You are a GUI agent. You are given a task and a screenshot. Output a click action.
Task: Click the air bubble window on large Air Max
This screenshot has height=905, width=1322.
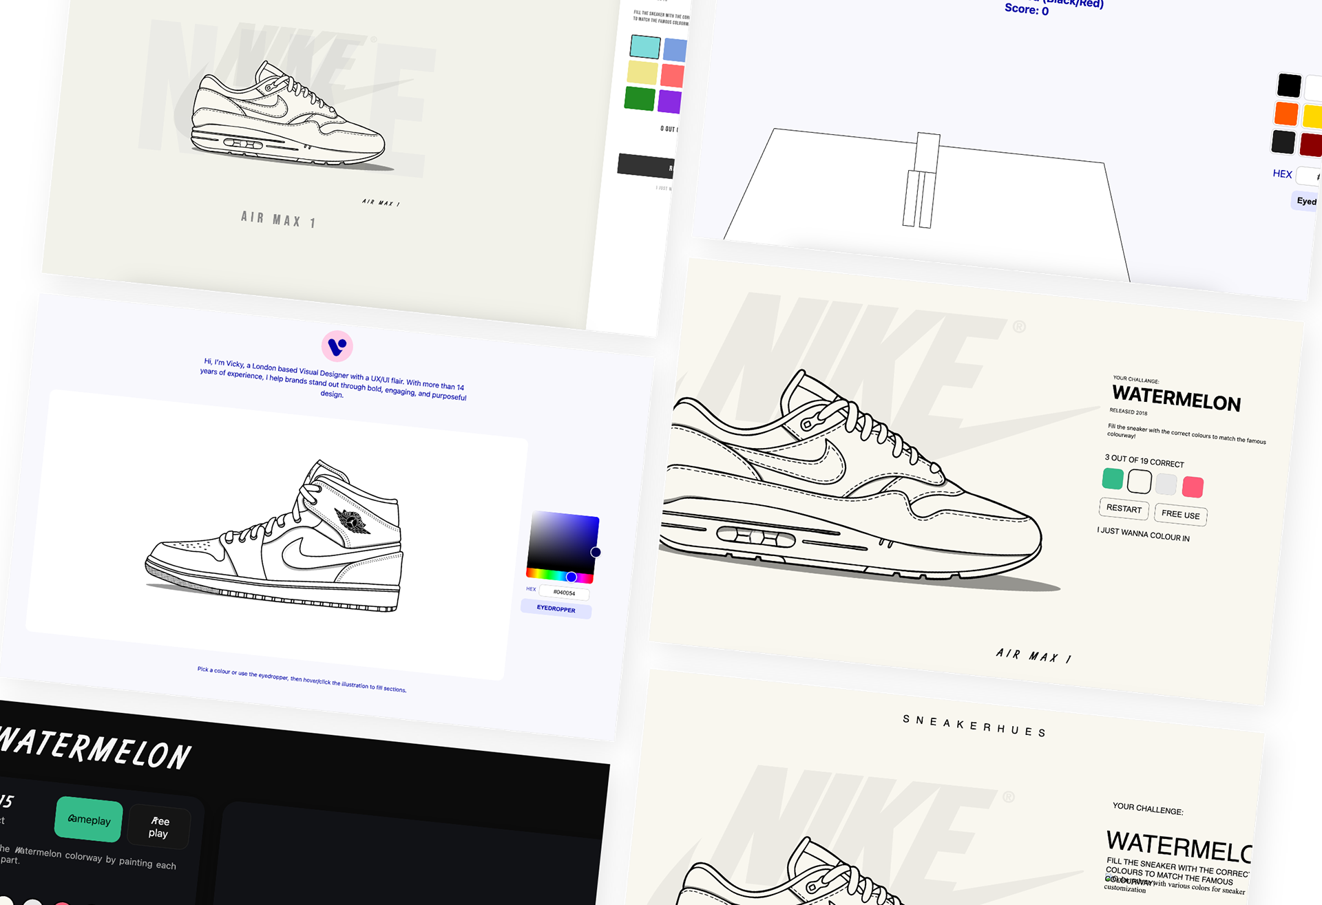(755, 537)
